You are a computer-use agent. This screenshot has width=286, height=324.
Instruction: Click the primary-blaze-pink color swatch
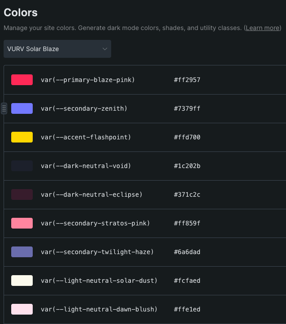point(22,80)
